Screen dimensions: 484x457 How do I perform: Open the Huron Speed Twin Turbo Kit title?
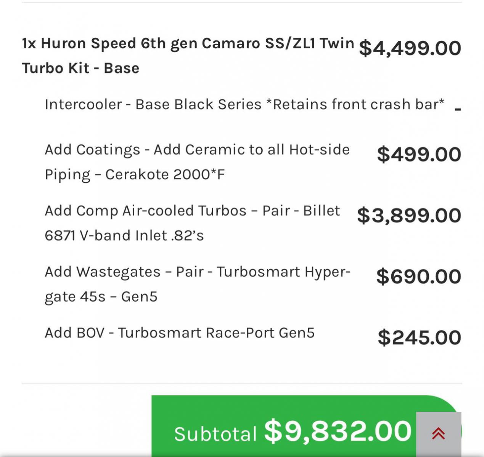pyautogui.click(x=188, y=56)
